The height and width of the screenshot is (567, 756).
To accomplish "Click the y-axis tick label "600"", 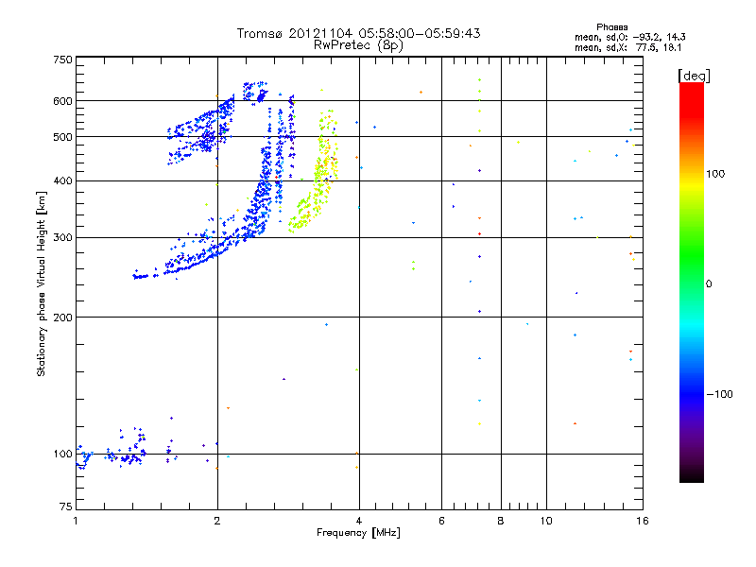I will pyautogui.click(x=62, y=101).
